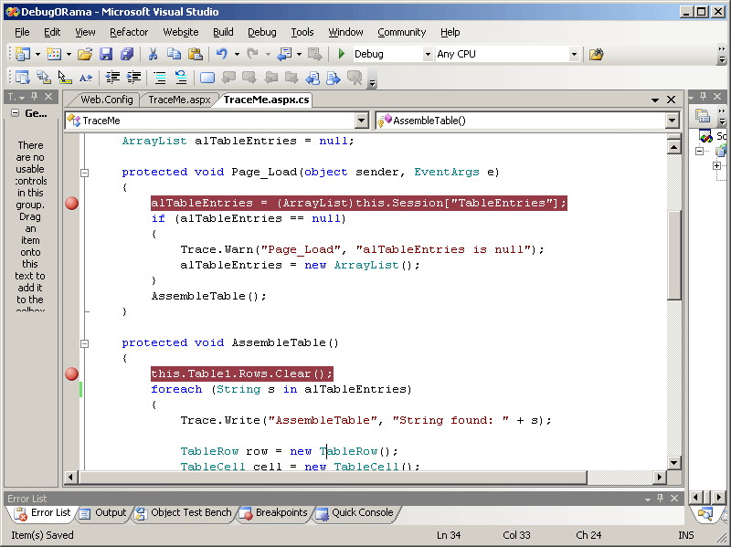This screenshot has height=547, width=731.
Task: Open the Any CPU platform dropdown
Action: tap(574, 55)
